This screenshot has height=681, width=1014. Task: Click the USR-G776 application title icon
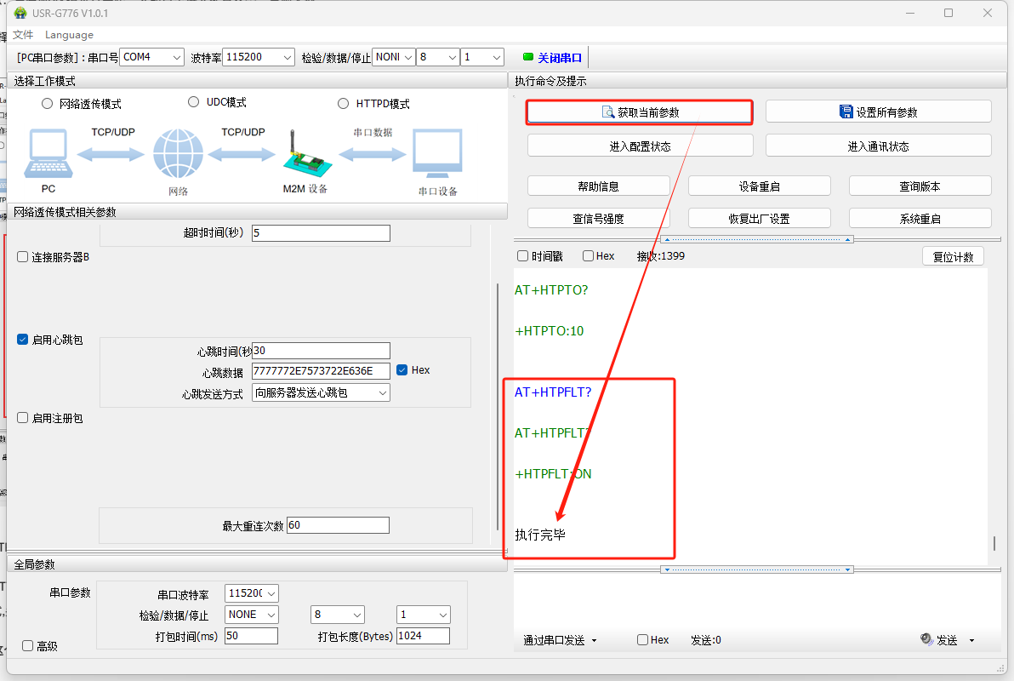coord(20,14)
